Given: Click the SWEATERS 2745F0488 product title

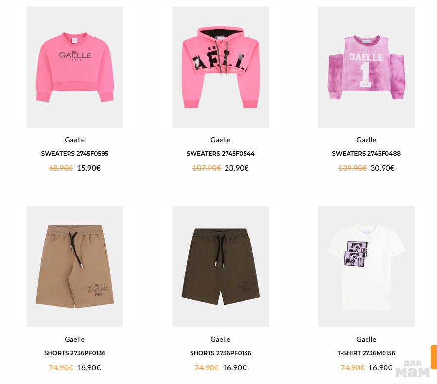Looking at the screenshot, I should (366, 153).
